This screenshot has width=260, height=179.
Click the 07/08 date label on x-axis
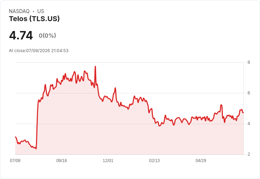15,160
